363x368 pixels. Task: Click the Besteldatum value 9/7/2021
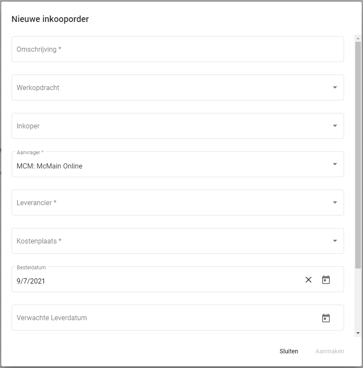click(x=31, y=281)
